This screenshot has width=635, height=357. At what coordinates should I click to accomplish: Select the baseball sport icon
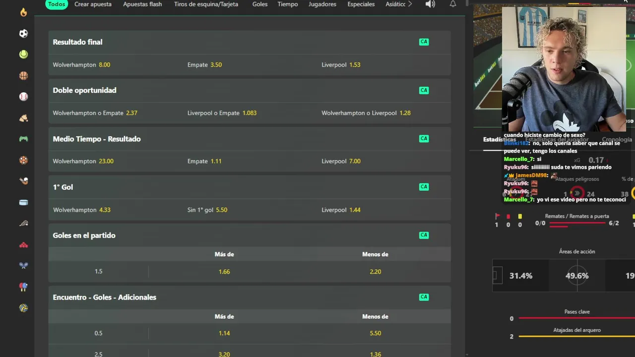(23, 97)
